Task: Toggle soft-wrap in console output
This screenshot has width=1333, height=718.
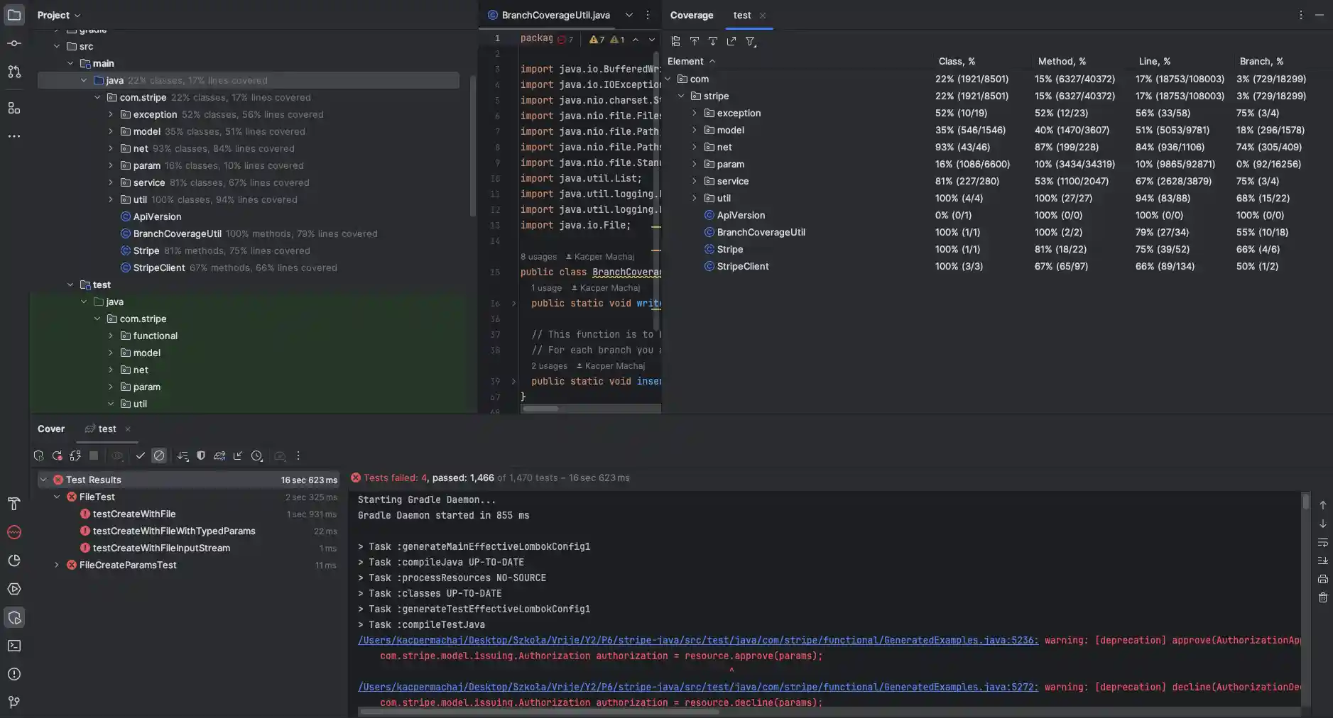Action: click(x=1322, y=543)
